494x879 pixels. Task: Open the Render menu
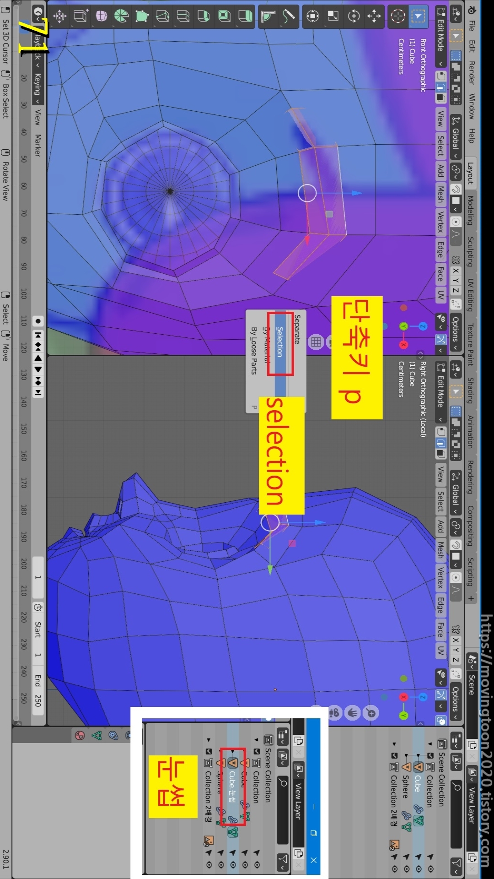pos(472,73)
